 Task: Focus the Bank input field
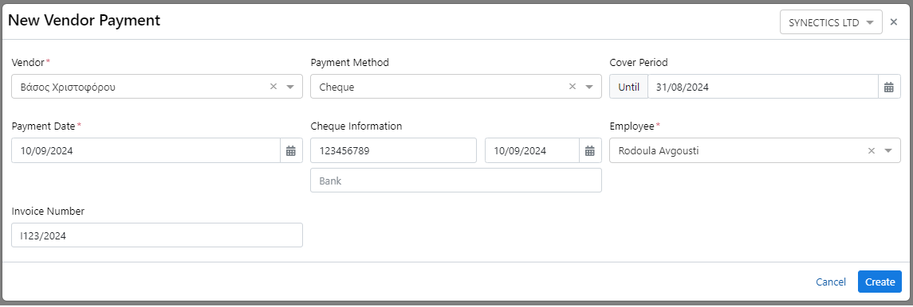[456, 181]
